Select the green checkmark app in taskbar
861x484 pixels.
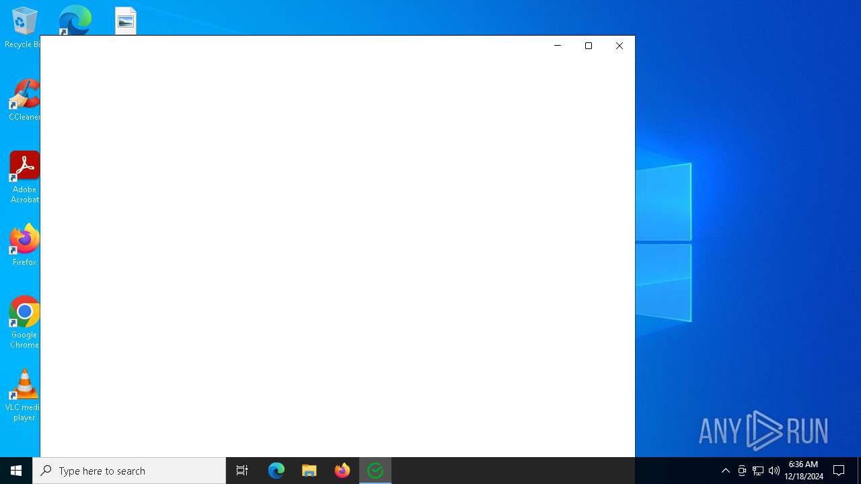[x=375, y=471]
